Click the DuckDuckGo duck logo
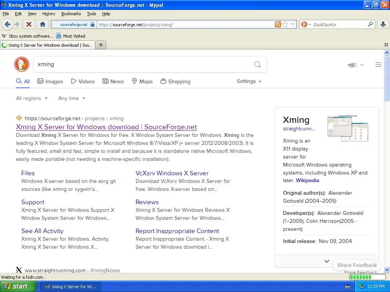The height and width of the screenshot is (292, 390). point(22,64)
